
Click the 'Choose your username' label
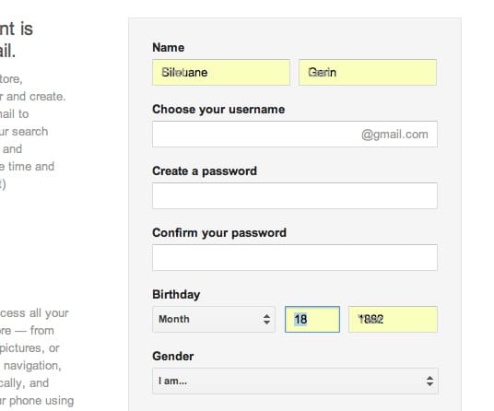(x=218, y=110)
